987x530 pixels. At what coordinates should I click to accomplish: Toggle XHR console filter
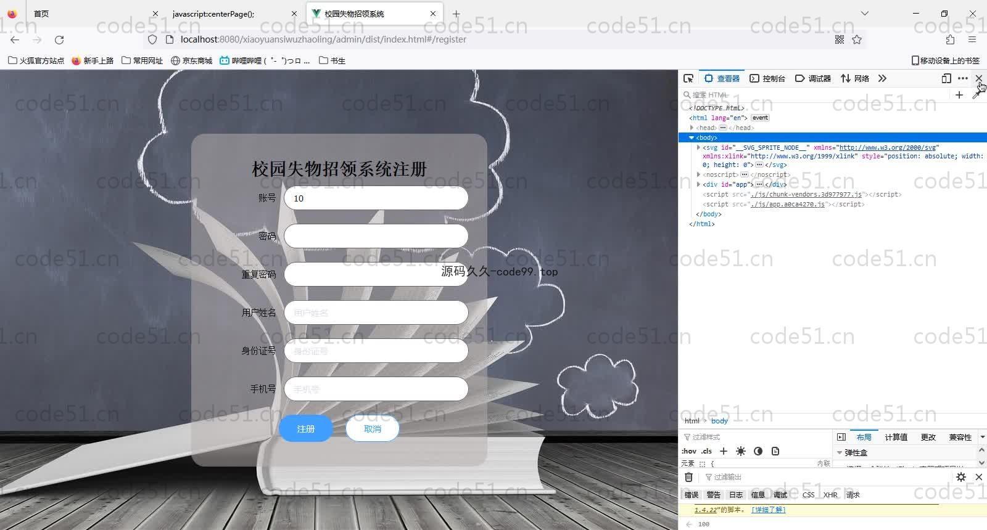click(830, 495)
